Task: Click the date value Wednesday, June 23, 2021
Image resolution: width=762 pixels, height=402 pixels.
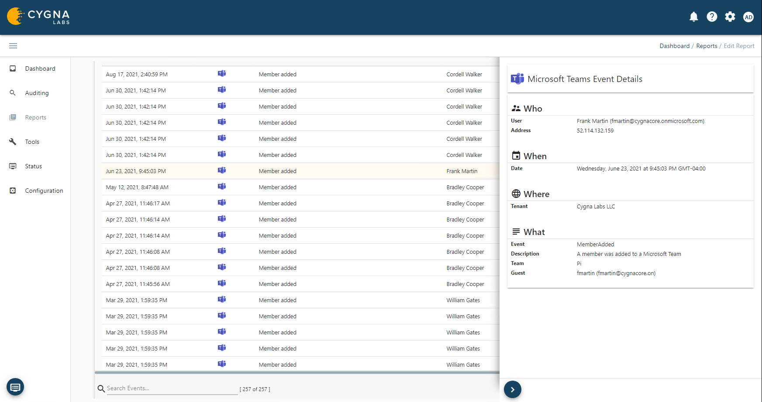Action: point(641,168)
